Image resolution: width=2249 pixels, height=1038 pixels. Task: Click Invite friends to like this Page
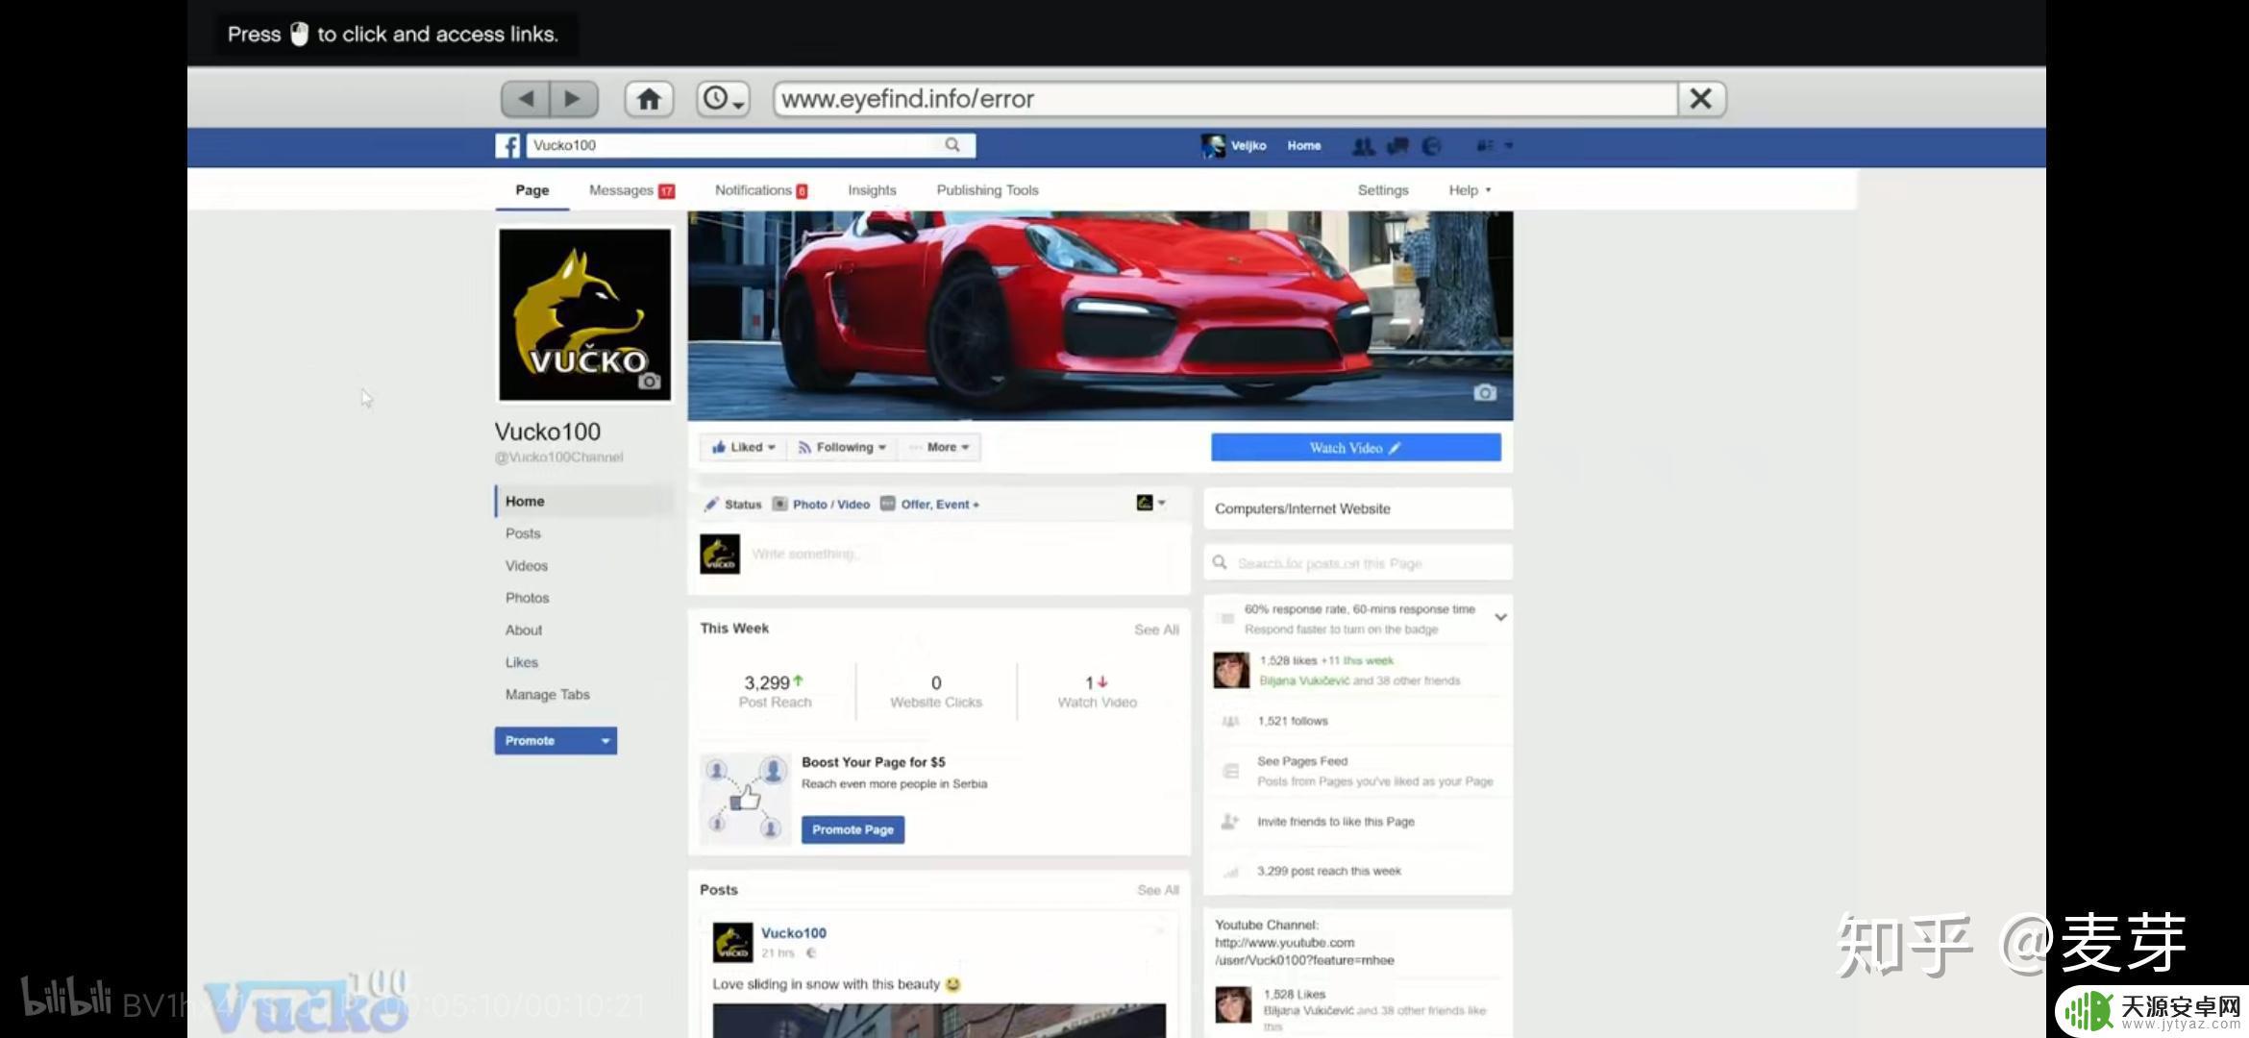click(x=1336, y=822)
